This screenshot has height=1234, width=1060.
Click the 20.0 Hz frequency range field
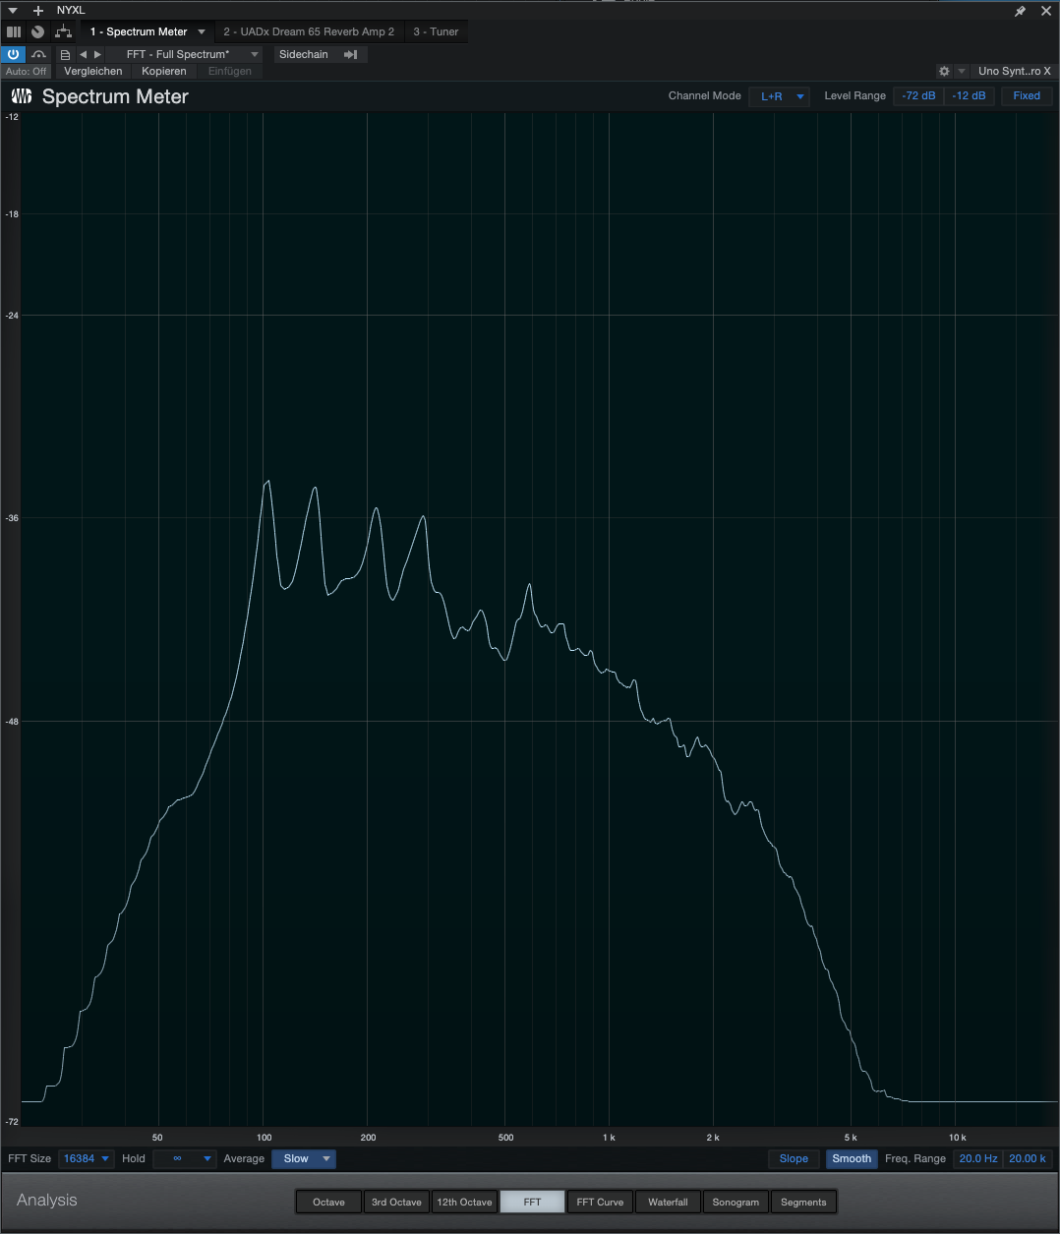[978, 1159]
